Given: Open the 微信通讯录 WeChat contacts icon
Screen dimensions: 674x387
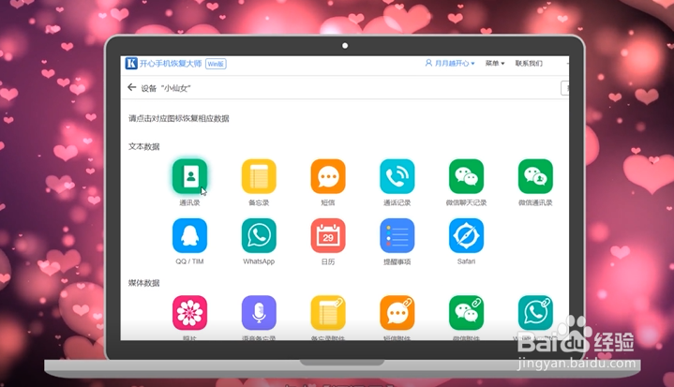Looking at the screenshot, I should [x=535, y=176].
